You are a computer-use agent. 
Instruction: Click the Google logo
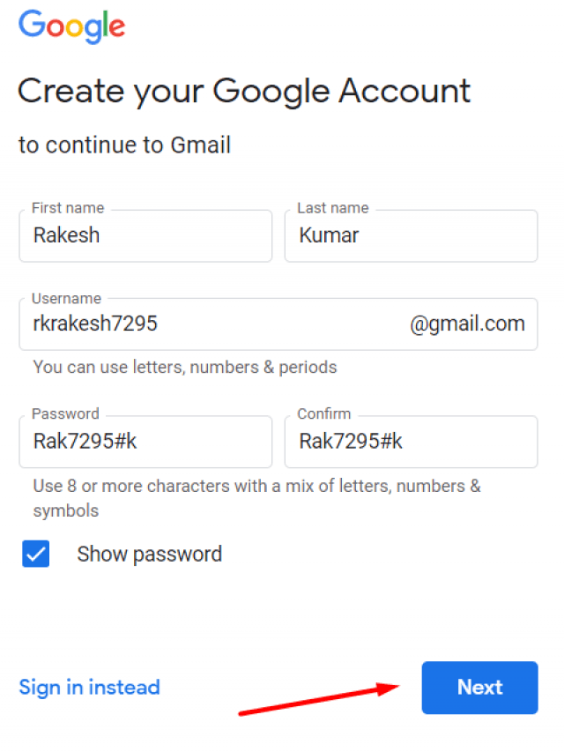71,26
